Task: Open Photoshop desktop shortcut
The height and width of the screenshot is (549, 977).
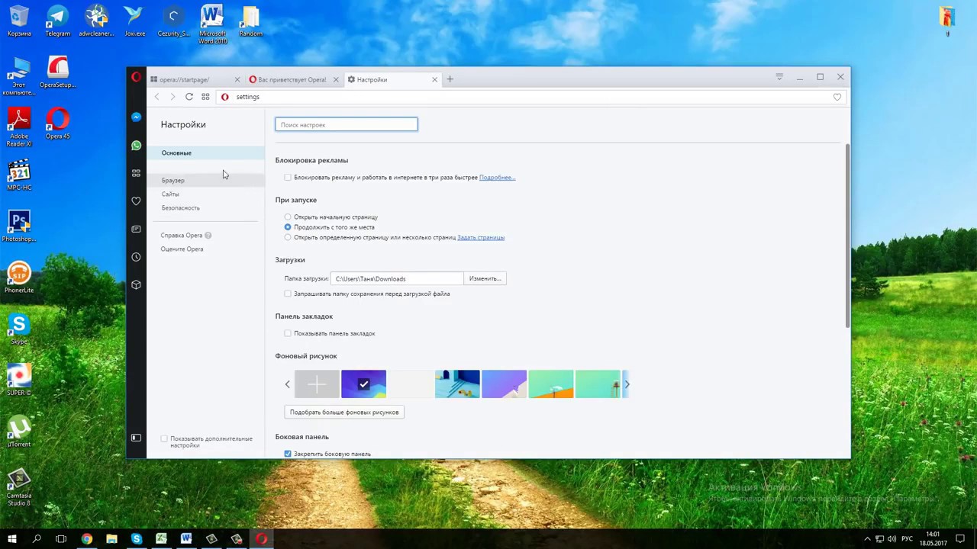Action: click(18, 226)
